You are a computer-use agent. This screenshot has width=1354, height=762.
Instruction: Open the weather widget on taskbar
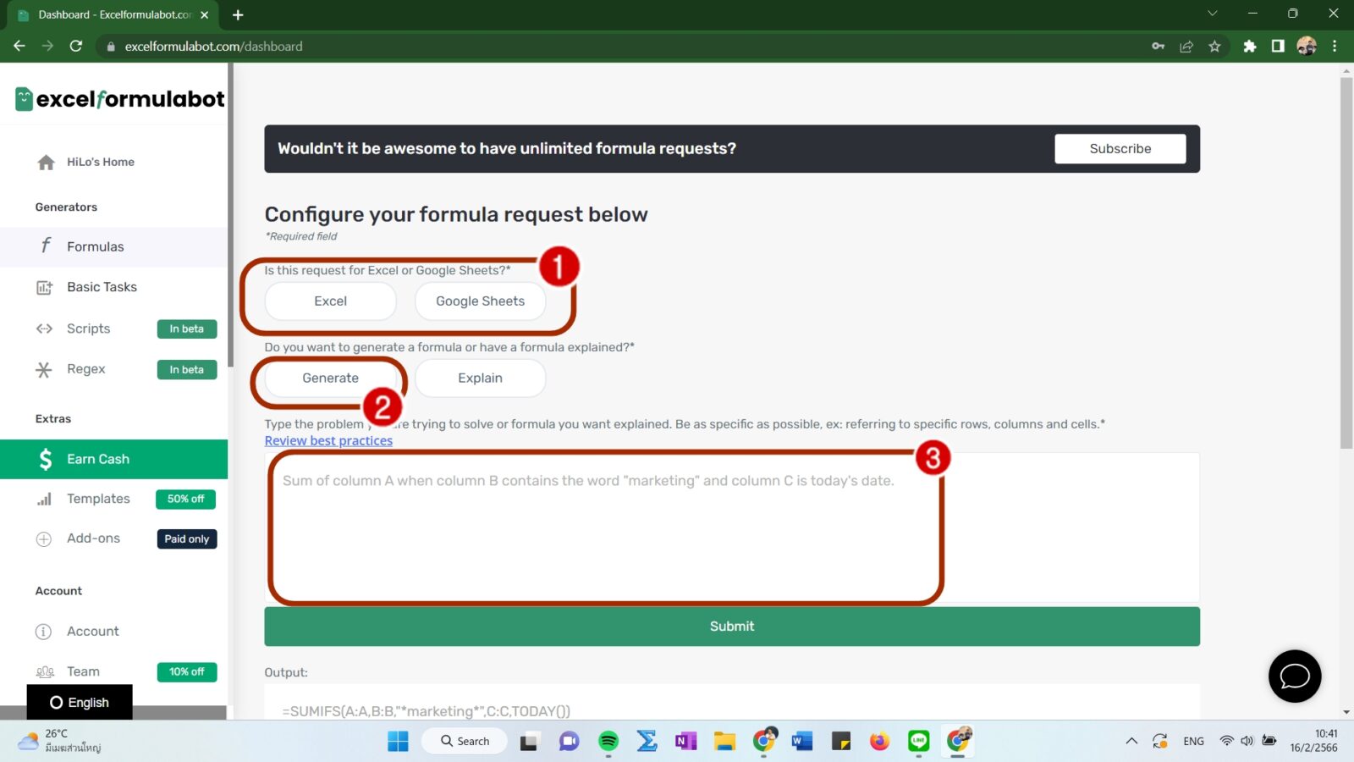59,741
